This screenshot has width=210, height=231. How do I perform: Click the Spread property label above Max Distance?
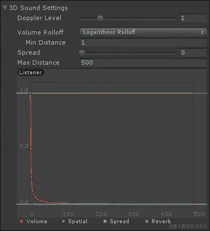pyautogui.click(x=28, y=52)
